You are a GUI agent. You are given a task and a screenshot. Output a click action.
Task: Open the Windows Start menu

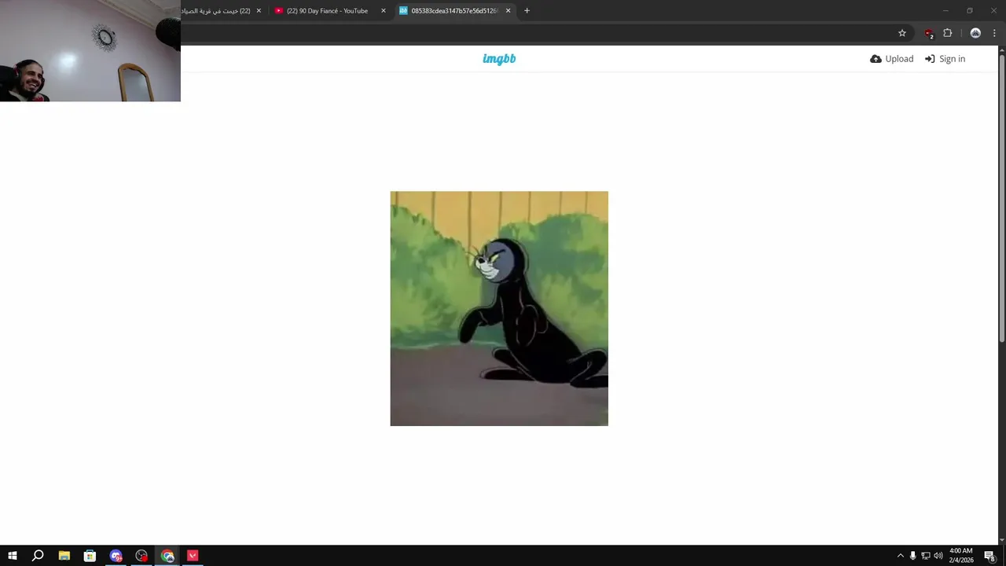pyautogui.click(x=13, y=556)
